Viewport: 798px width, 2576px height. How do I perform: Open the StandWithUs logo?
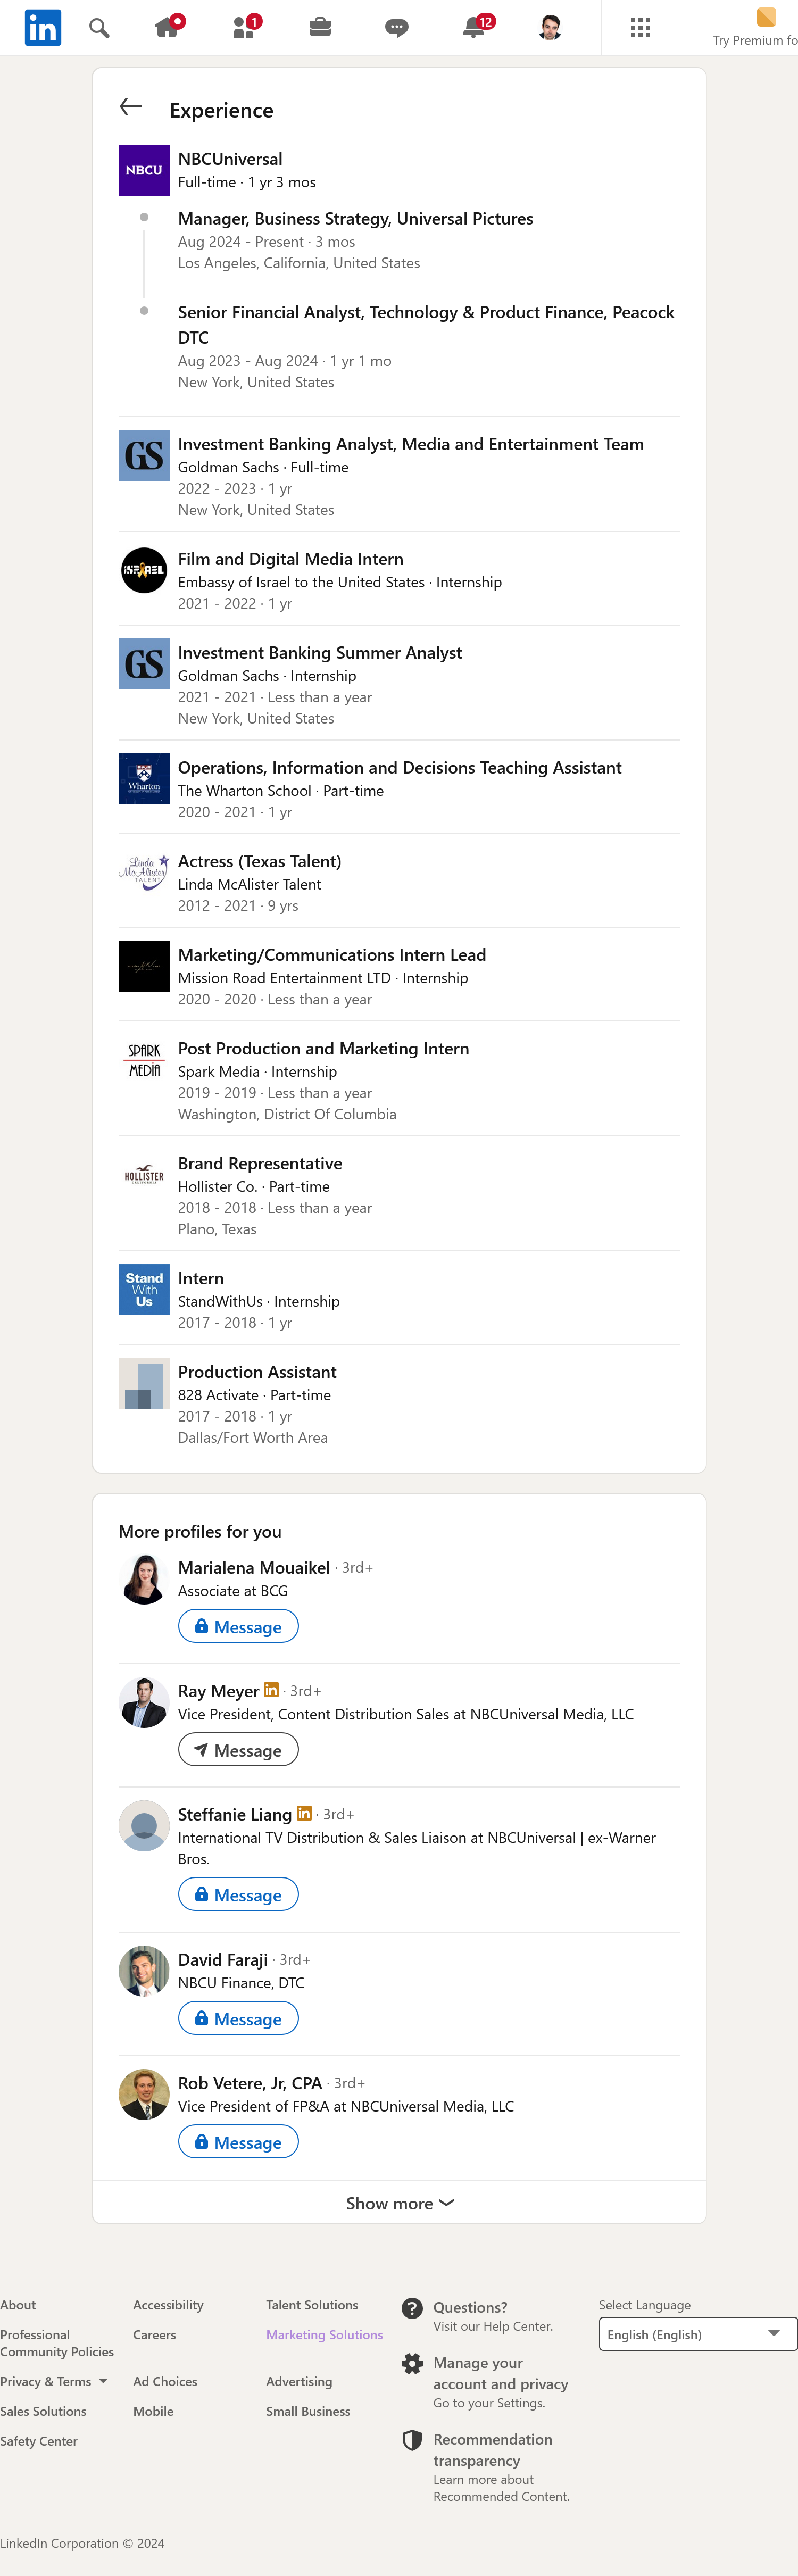click(144, 1290)
